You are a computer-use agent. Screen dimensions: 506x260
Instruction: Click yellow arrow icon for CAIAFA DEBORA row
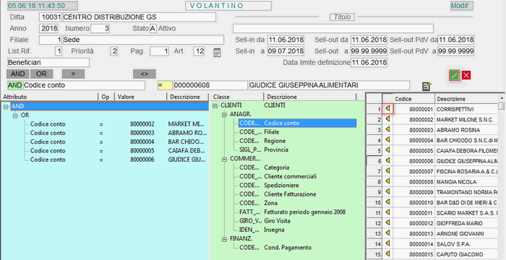pyautogui.click(x=387, y=150)
